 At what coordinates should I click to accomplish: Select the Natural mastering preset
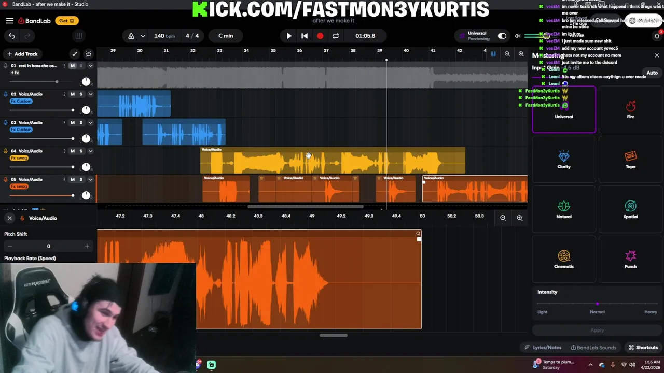[x=564, y=210]
